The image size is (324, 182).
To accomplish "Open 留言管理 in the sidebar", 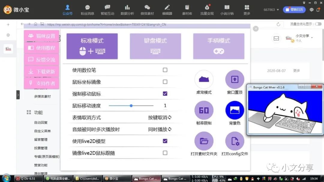I will point(41,139).
